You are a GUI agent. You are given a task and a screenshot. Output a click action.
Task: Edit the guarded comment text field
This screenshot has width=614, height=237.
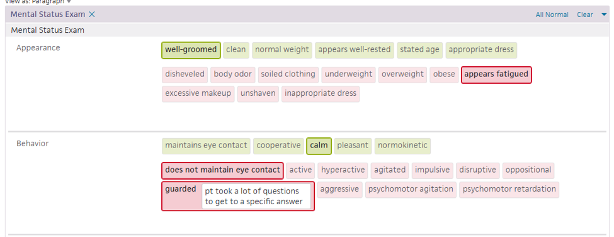click(x=256, y=196)
